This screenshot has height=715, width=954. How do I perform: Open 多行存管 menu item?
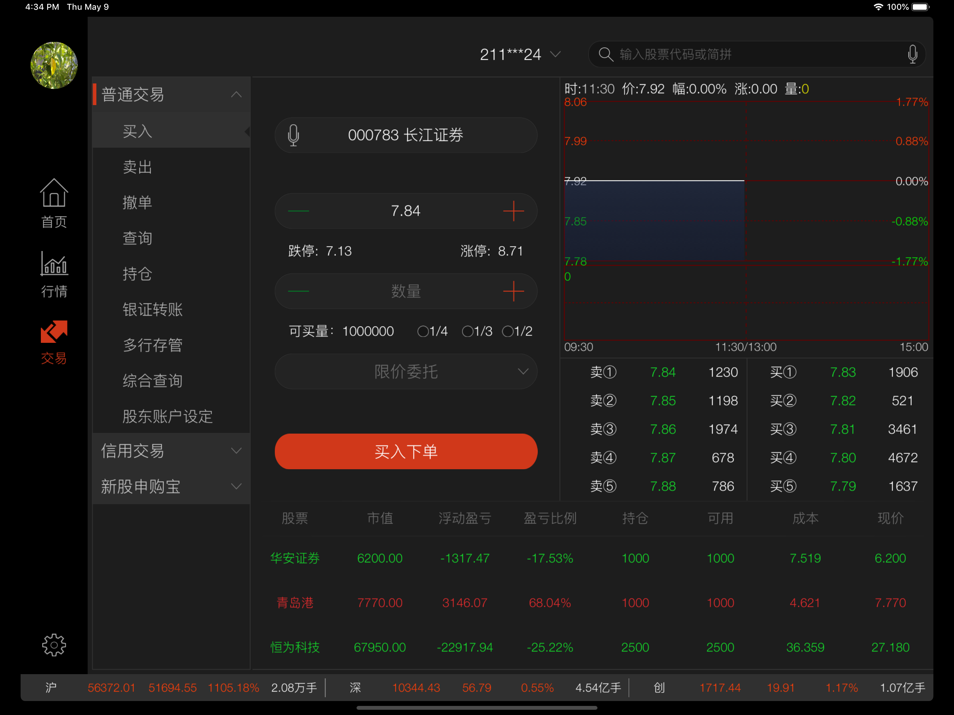coord(172,345)
